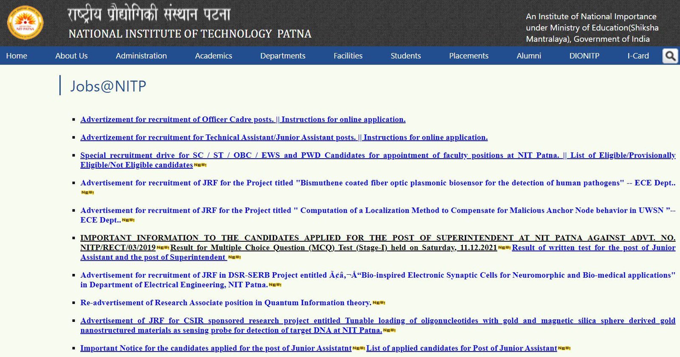This screenshot has width=680, height=357.
Task: Open the Home menu item
Action: pyautogui.click(x=17, y=56)
